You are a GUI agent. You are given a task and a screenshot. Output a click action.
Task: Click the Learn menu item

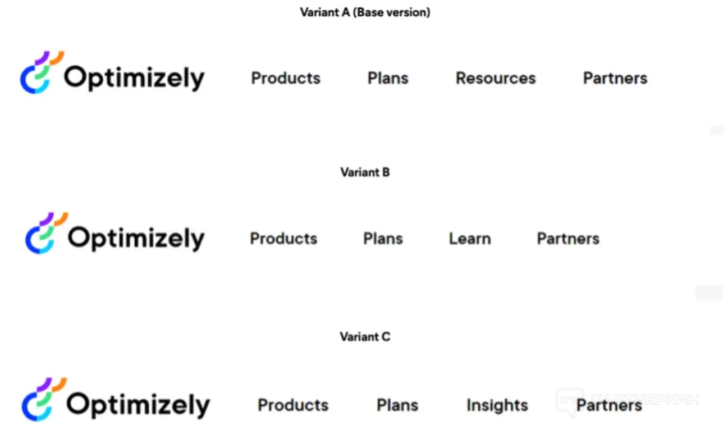pos(470,239)
